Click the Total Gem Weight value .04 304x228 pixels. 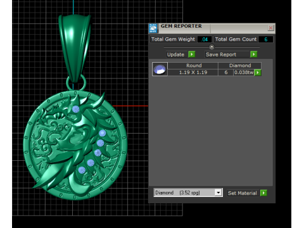[x=205, y=39]
